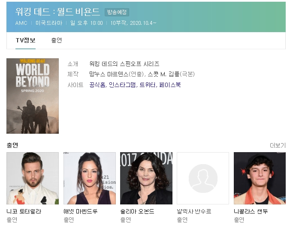Open the 니코 토터텔라 name link
This screenshot has width=290, height=231.
click(24, 211)
